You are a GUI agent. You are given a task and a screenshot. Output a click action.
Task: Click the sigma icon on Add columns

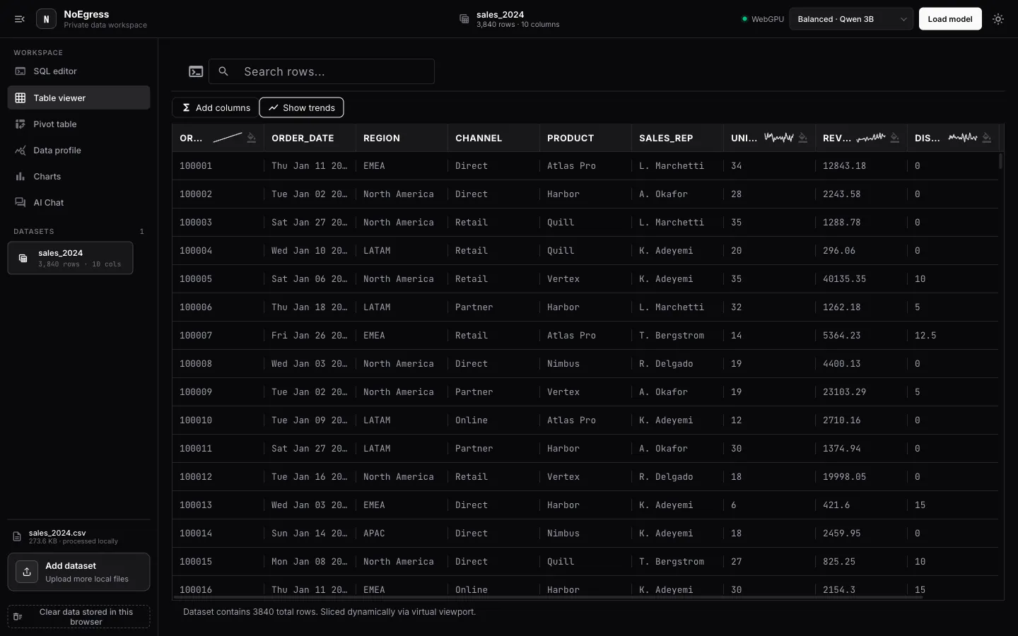click(x=186, y=107)
